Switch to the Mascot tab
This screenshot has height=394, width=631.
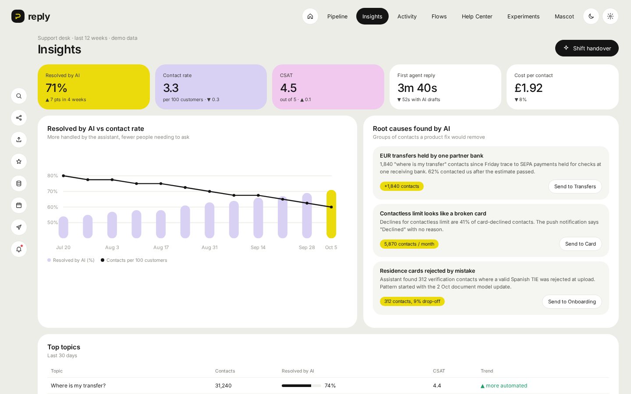click(x=564, y=16)
